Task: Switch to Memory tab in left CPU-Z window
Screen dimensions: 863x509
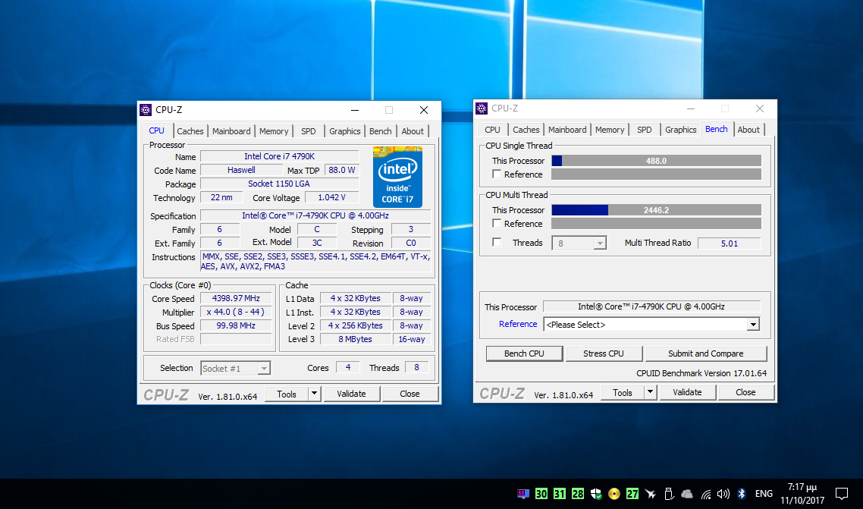Action: click(x=274, y=131)
